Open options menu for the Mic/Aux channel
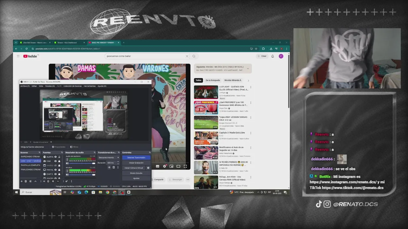 pos(67,171)
